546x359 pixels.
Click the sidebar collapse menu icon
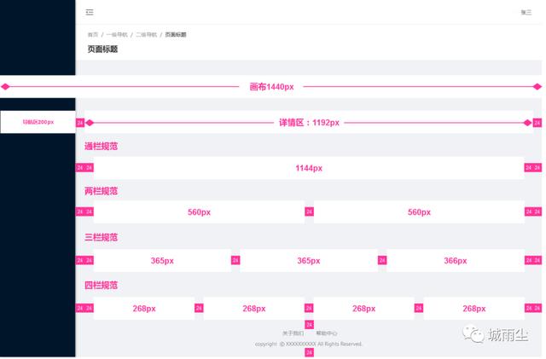(x=90, y=12)
